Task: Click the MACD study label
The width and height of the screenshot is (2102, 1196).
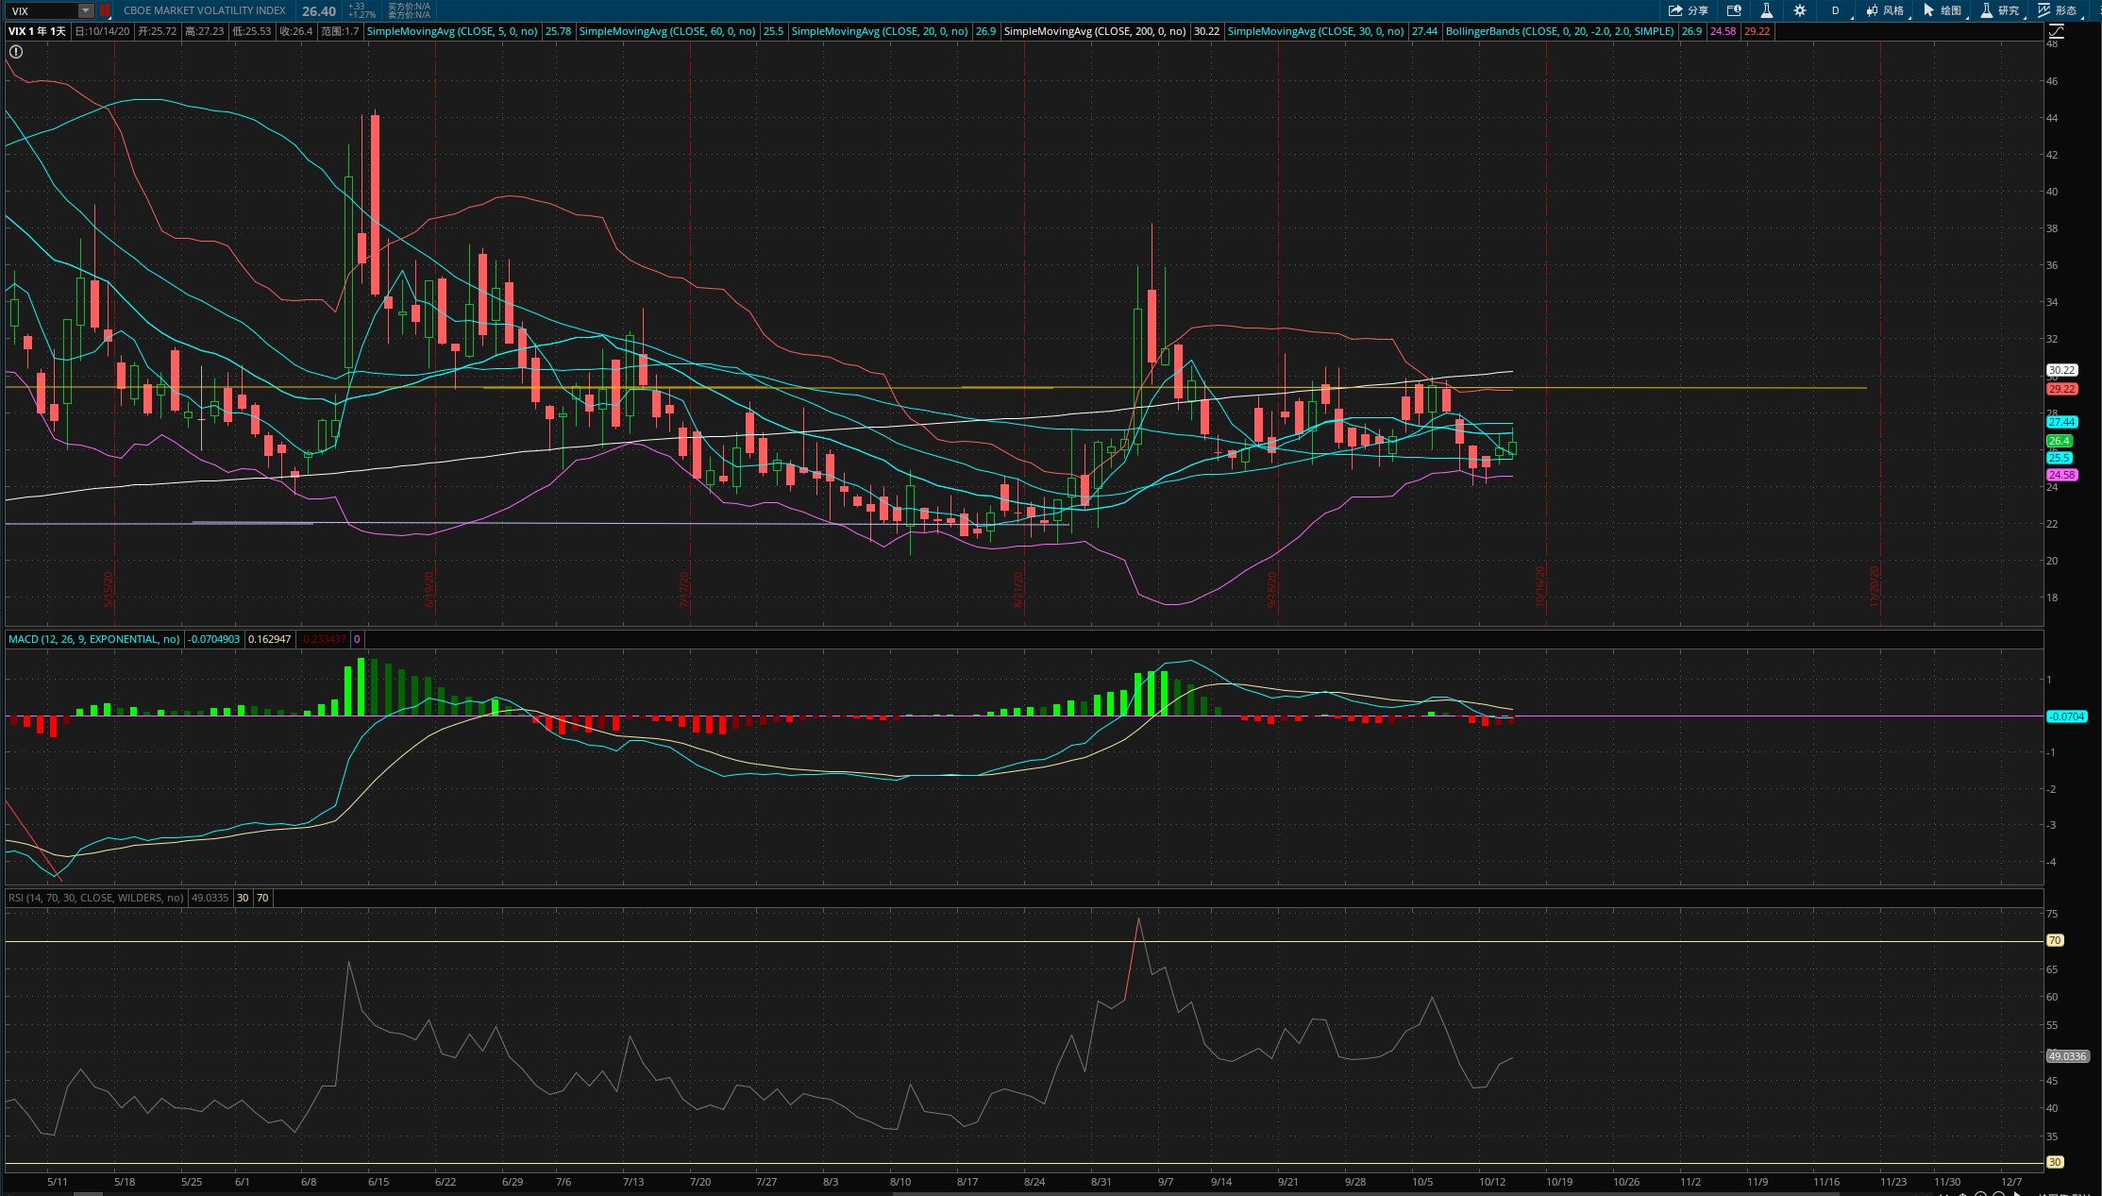Action: (x=94, y=639)
